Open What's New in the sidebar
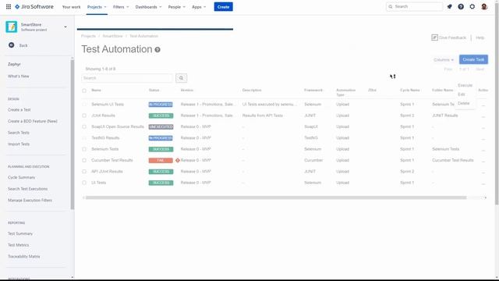 [19, 76]
